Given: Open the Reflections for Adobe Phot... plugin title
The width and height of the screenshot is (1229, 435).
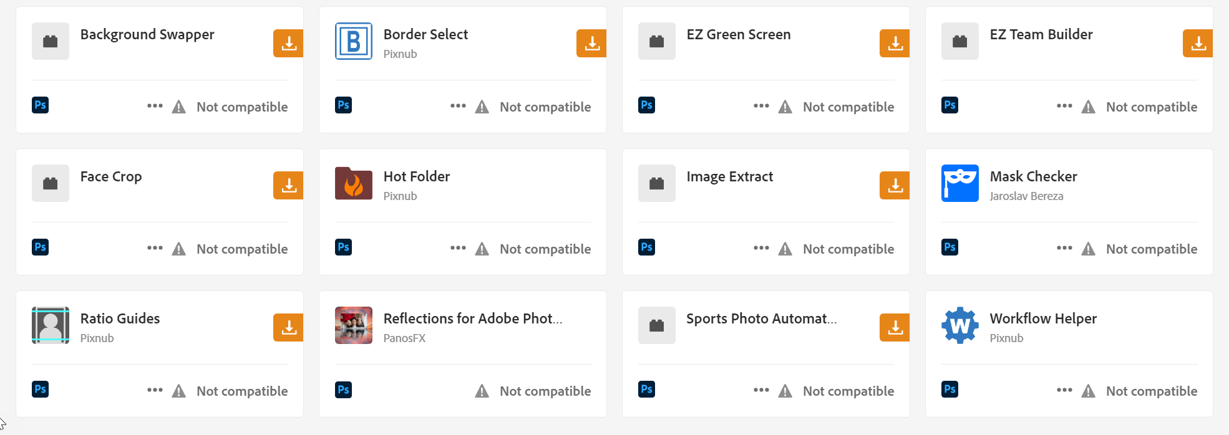Looking at the screenshot, I should (x=473, y=318).
